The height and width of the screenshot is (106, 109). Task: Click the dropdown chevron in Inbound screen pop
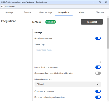click(98, 84)
